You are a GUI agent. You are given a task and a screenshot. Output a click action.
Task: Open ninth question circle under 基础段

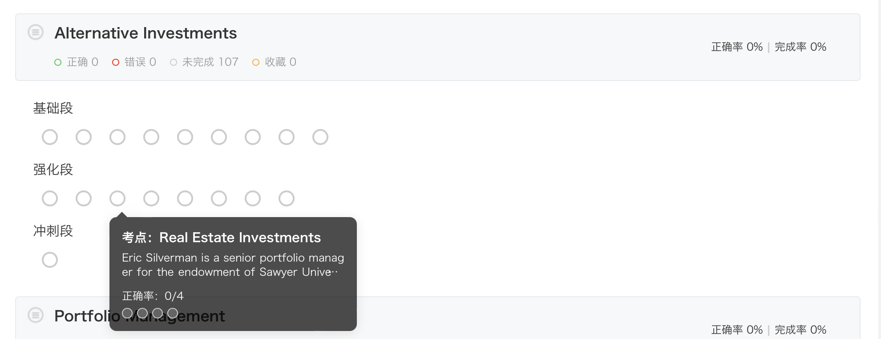tap(320, 137)
